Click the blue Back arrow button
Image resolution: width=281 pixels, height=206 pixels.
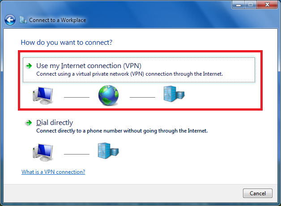coord(10,20)
